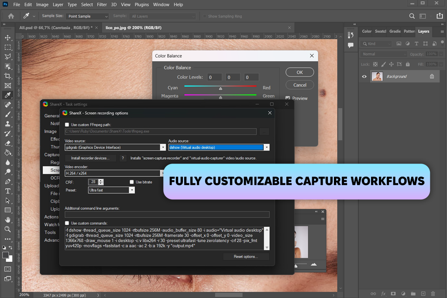Click Cancel in Color Balance dialog
The height and width of the screenshot is (298, 447).
click(x=299, y=85)
